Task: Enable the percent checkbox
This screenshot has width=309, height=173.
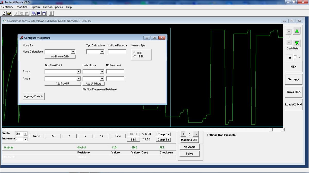Action: click(x=295, y=57)
